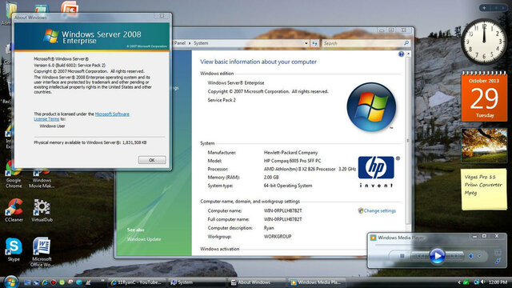Open the volume dropdown in Windows Media Player
Screen dimensions: 512x288
pos(479,256)
